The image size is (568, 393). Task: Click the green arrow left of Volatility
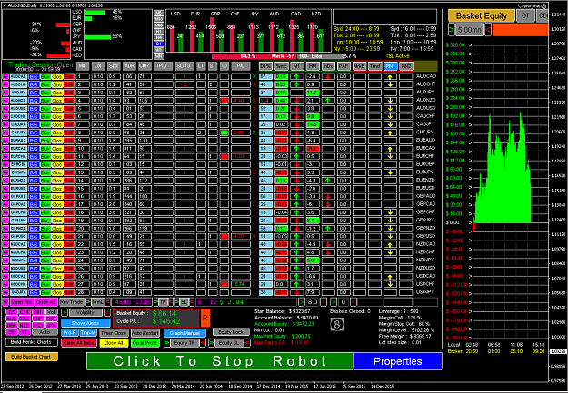65,312
